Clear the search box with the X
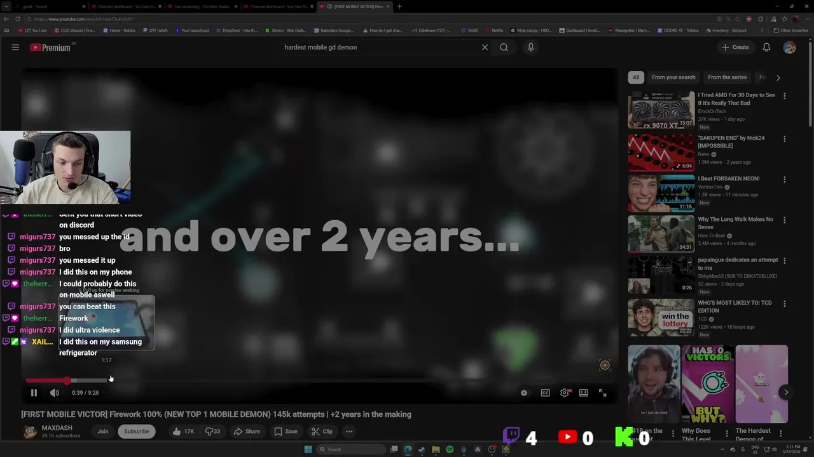Viewport: 814px width, 457px height. 485,47
